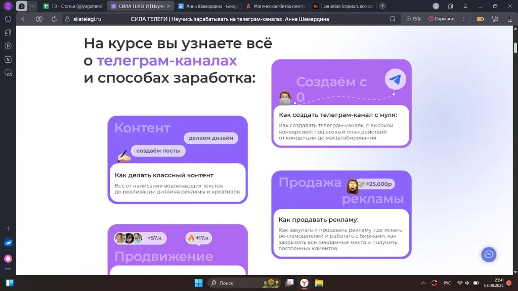Close the СИЛА ТЕЛЕГИ tab
This screenshot has width=518, height=291.
pyautogui.click(x=168, y=6)
